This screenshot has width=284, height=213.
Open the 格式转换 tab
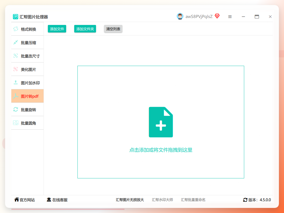pos(27,29)
